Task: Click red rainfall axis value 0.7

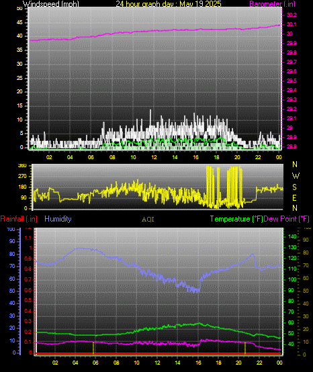Action: click(x=28, y=279)
